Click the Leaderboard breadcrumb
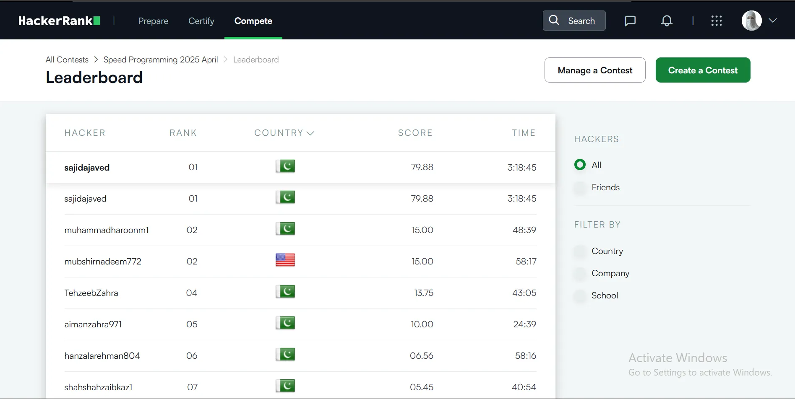 256,60
